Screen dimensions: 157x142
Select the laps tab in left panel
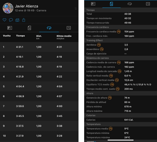coord(49,28)
